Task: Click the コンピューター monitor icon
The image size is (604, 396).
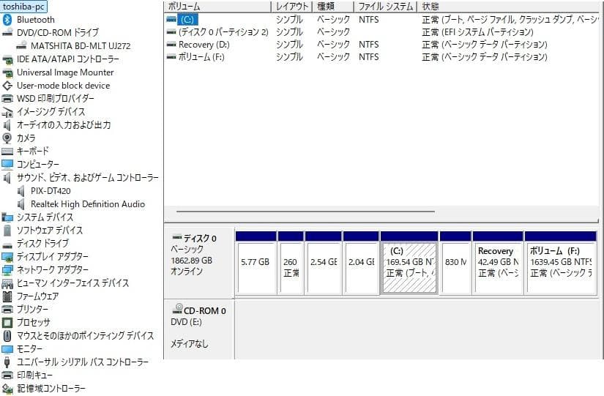Action: 7,165
